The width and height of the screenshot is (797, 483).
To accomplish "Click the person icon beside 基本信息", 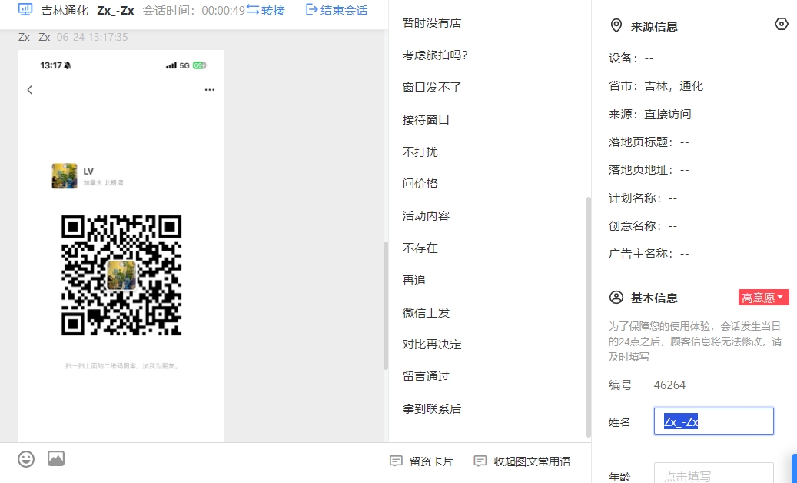I will pos(616,298).
